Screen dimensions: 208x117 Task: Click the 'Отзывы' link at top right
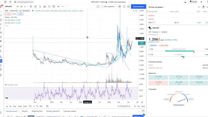point(193,2)
